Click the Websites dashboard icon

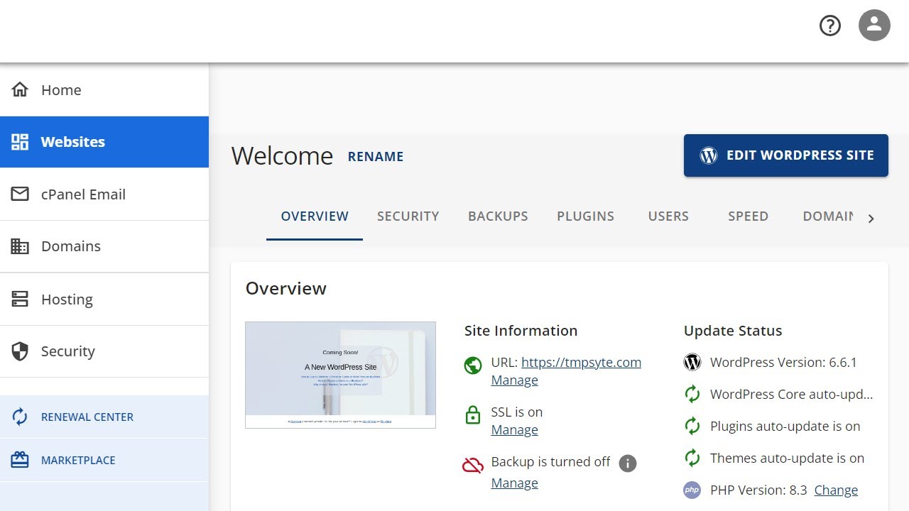[20, 142]
